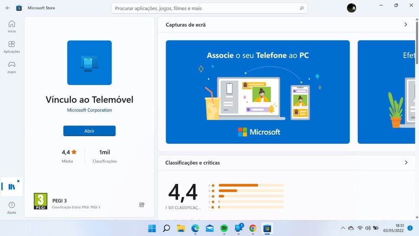
Task: Click the Abrir button
Action: [x=90, y=131]
